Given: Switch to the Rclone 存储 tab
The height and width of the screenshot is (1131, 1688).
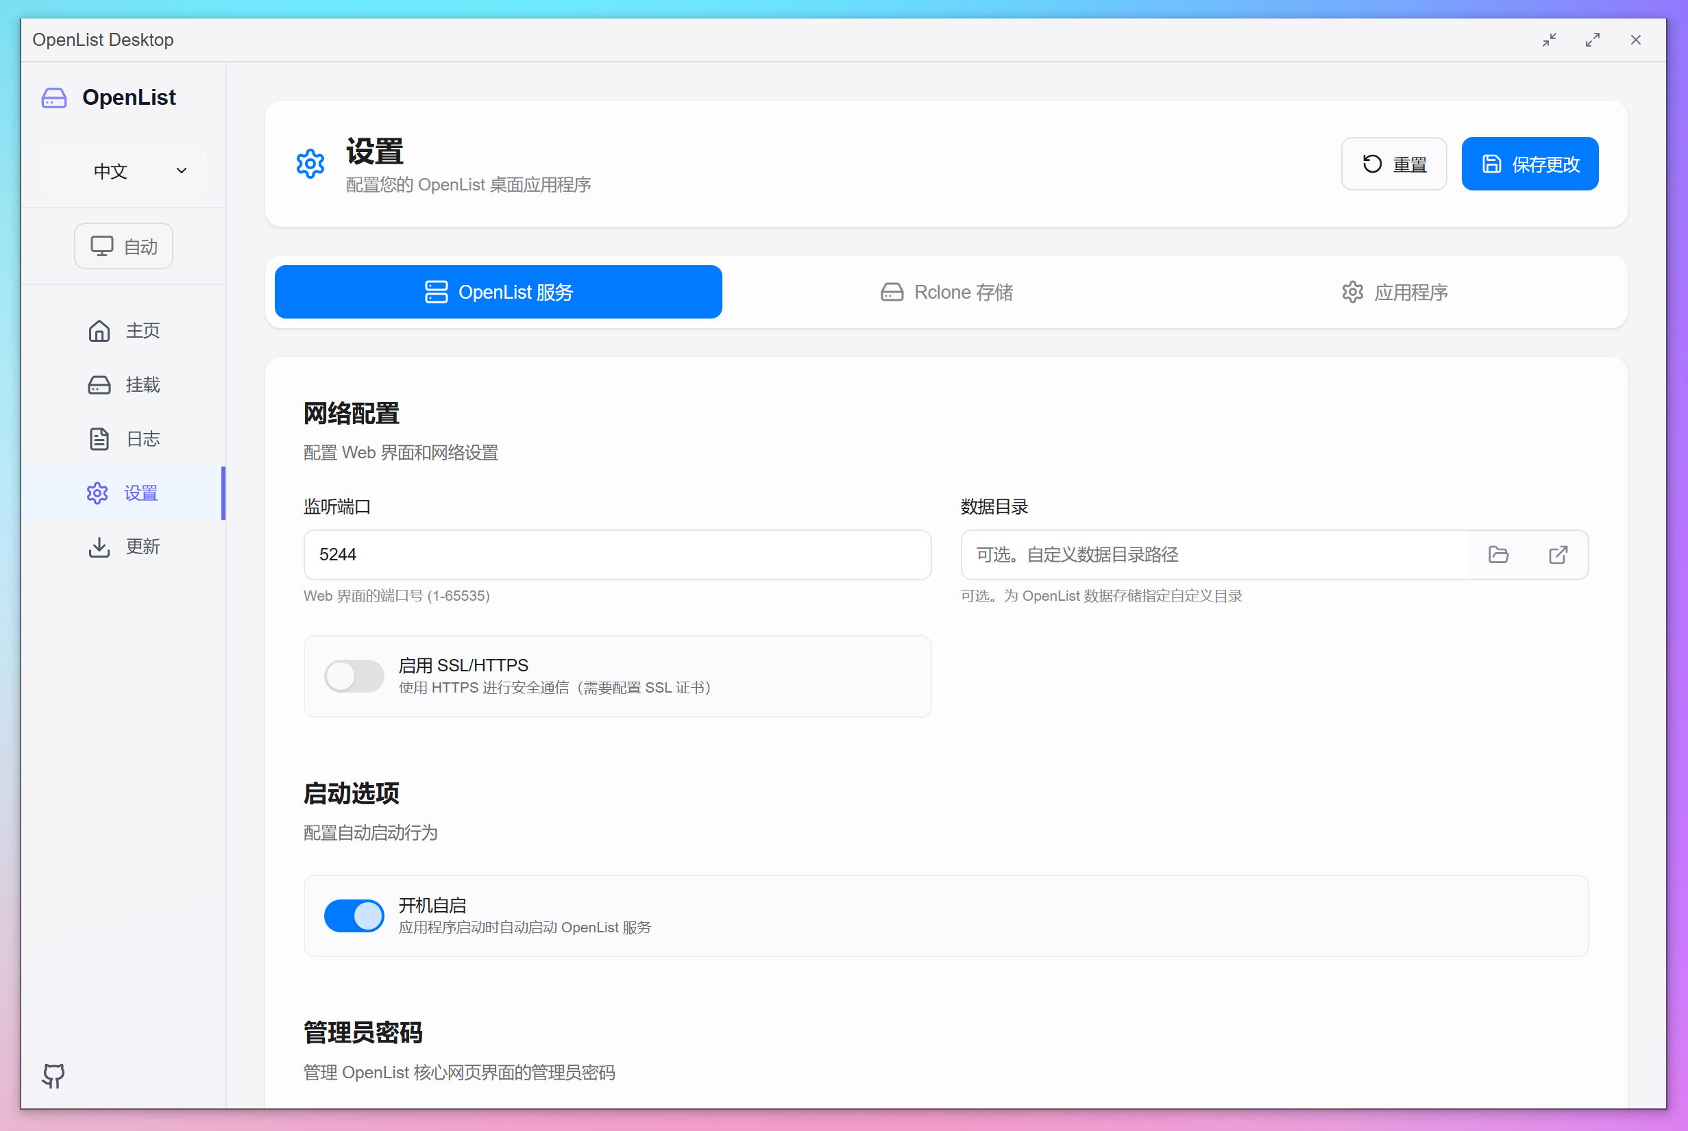Looking at the screenshot, I should tap(947, 292).
